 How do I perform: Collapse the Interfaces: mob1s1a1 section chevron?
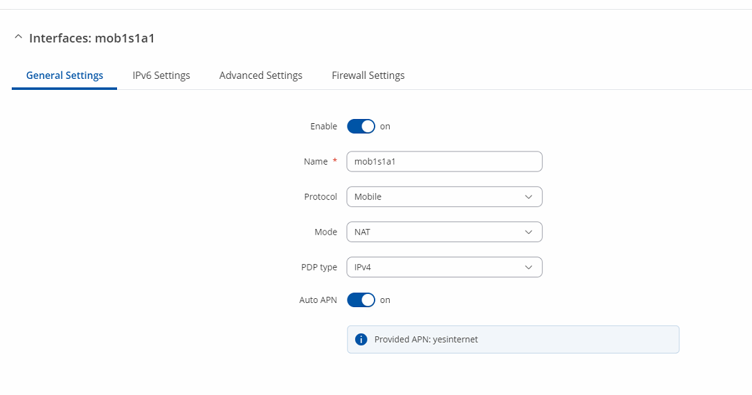[x=18, y=37]
